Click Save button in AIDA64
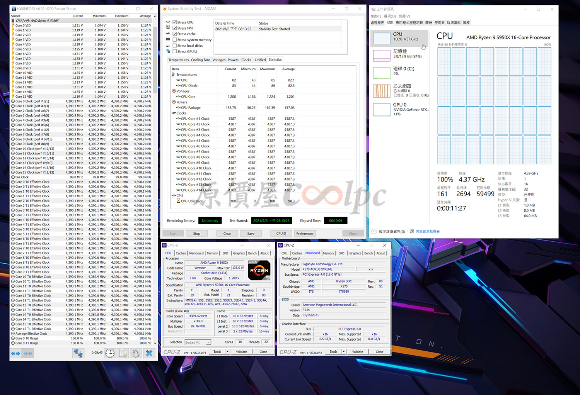Image resolution: width=580 pixels, height=395 pixels. click(x=251, y=234)
